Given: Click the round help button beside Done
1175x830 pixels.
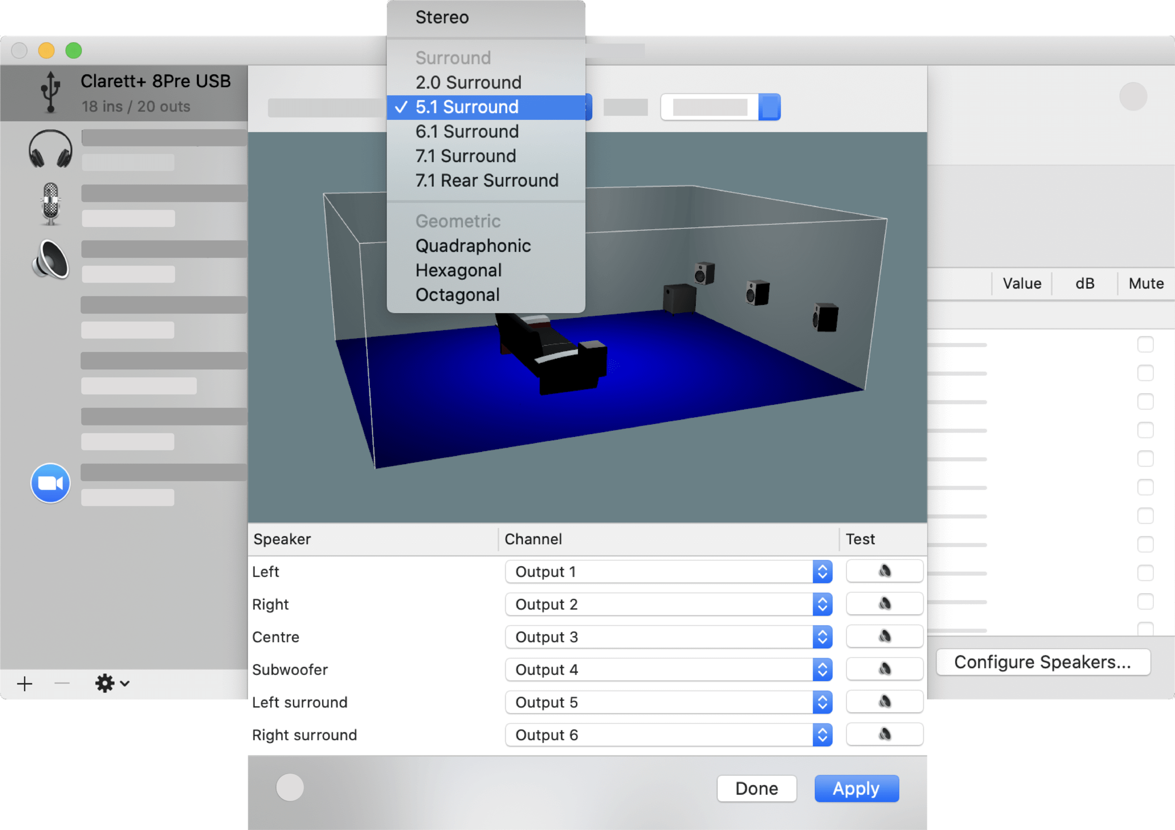Looking at the screenshot, I should click(x=290, y=788).
